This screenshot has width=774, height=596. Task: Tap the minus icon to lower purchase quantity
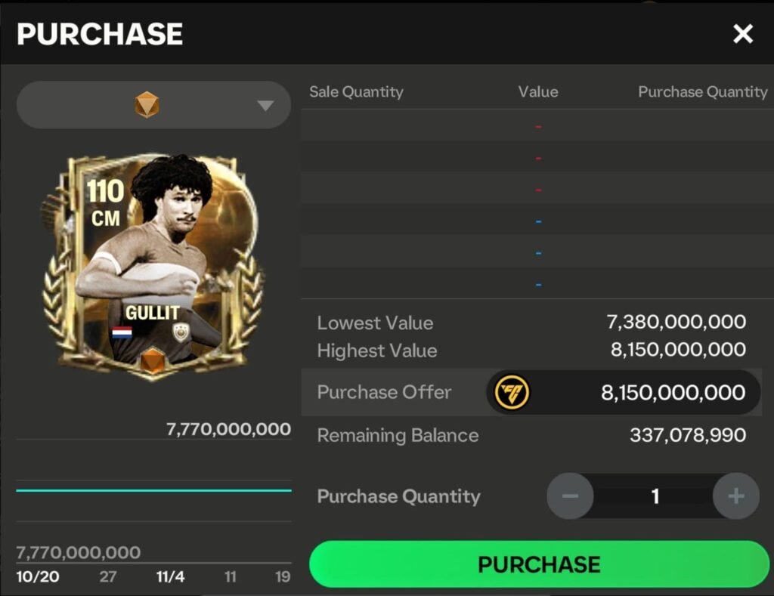pyautogui.click(x=571, y=496)
